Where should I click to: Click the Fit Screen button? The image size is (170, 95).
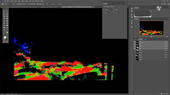pyautogui.click(x=53, y=4)
